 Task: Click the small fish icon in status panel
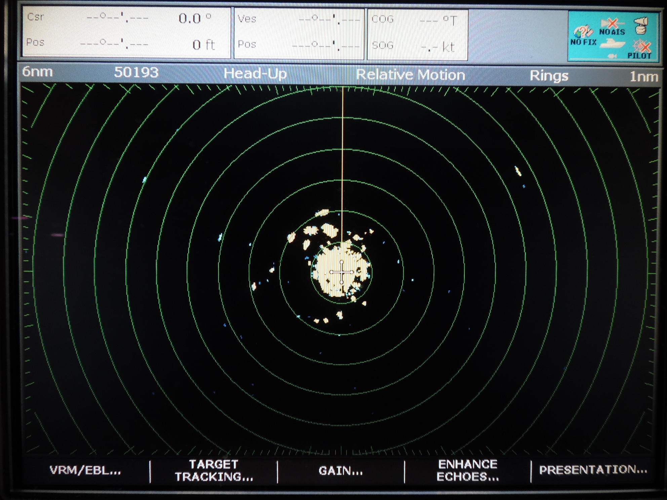tap(613, 56)
